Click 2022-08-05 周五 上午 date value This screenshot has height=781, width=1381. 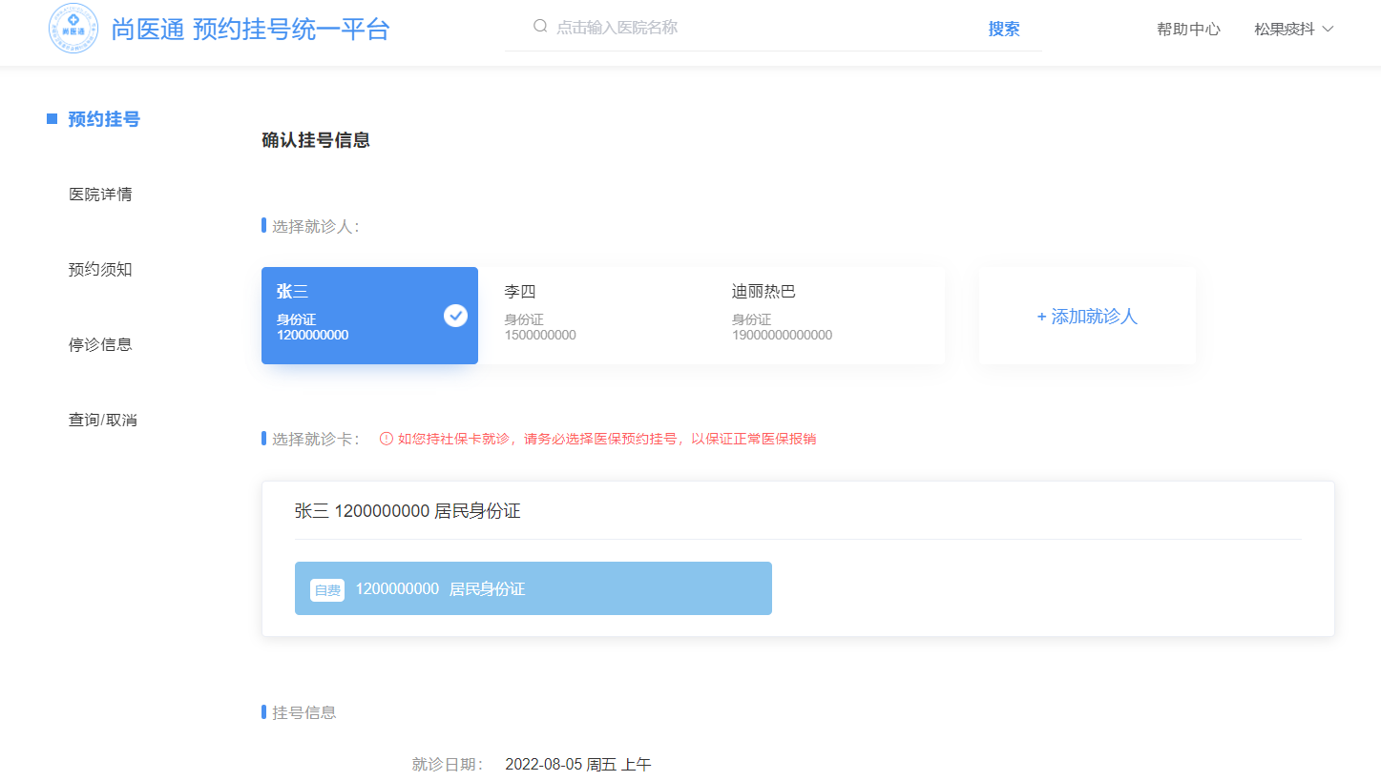coord(578,765)
